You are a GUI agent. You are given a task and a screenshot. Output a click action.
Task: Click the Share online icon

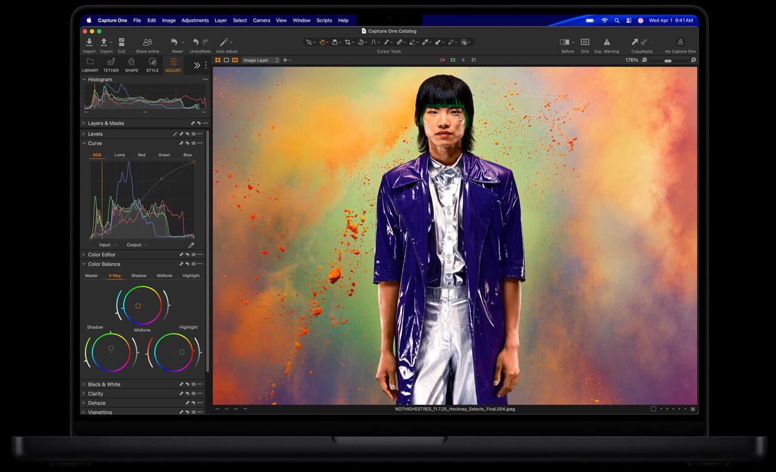coord(147,42)
